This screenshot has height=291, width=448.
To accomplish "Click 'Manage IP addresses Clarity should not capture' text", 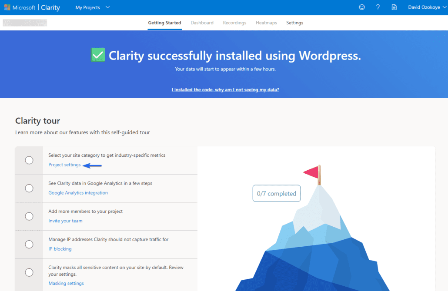I will (108, 239).
